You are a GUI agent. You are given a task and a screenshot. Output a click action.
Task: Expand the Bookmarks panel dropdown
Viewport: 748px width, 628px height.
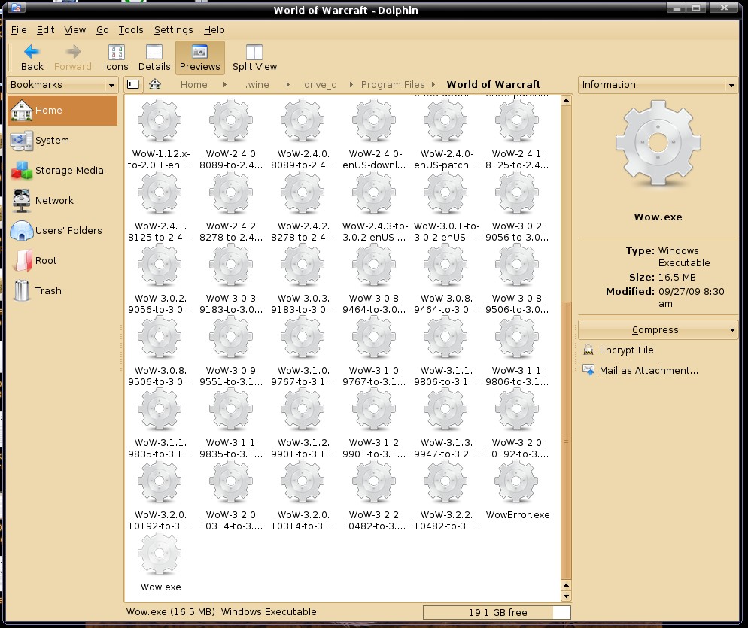(111, 85)
